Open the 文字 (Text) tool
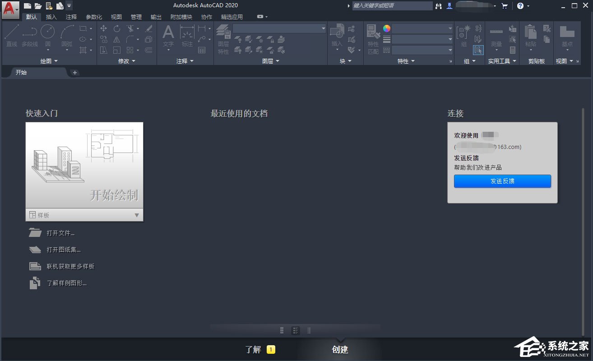Viewport: 593px width, 361px height. pyautogui.click(x=167, y=35)
